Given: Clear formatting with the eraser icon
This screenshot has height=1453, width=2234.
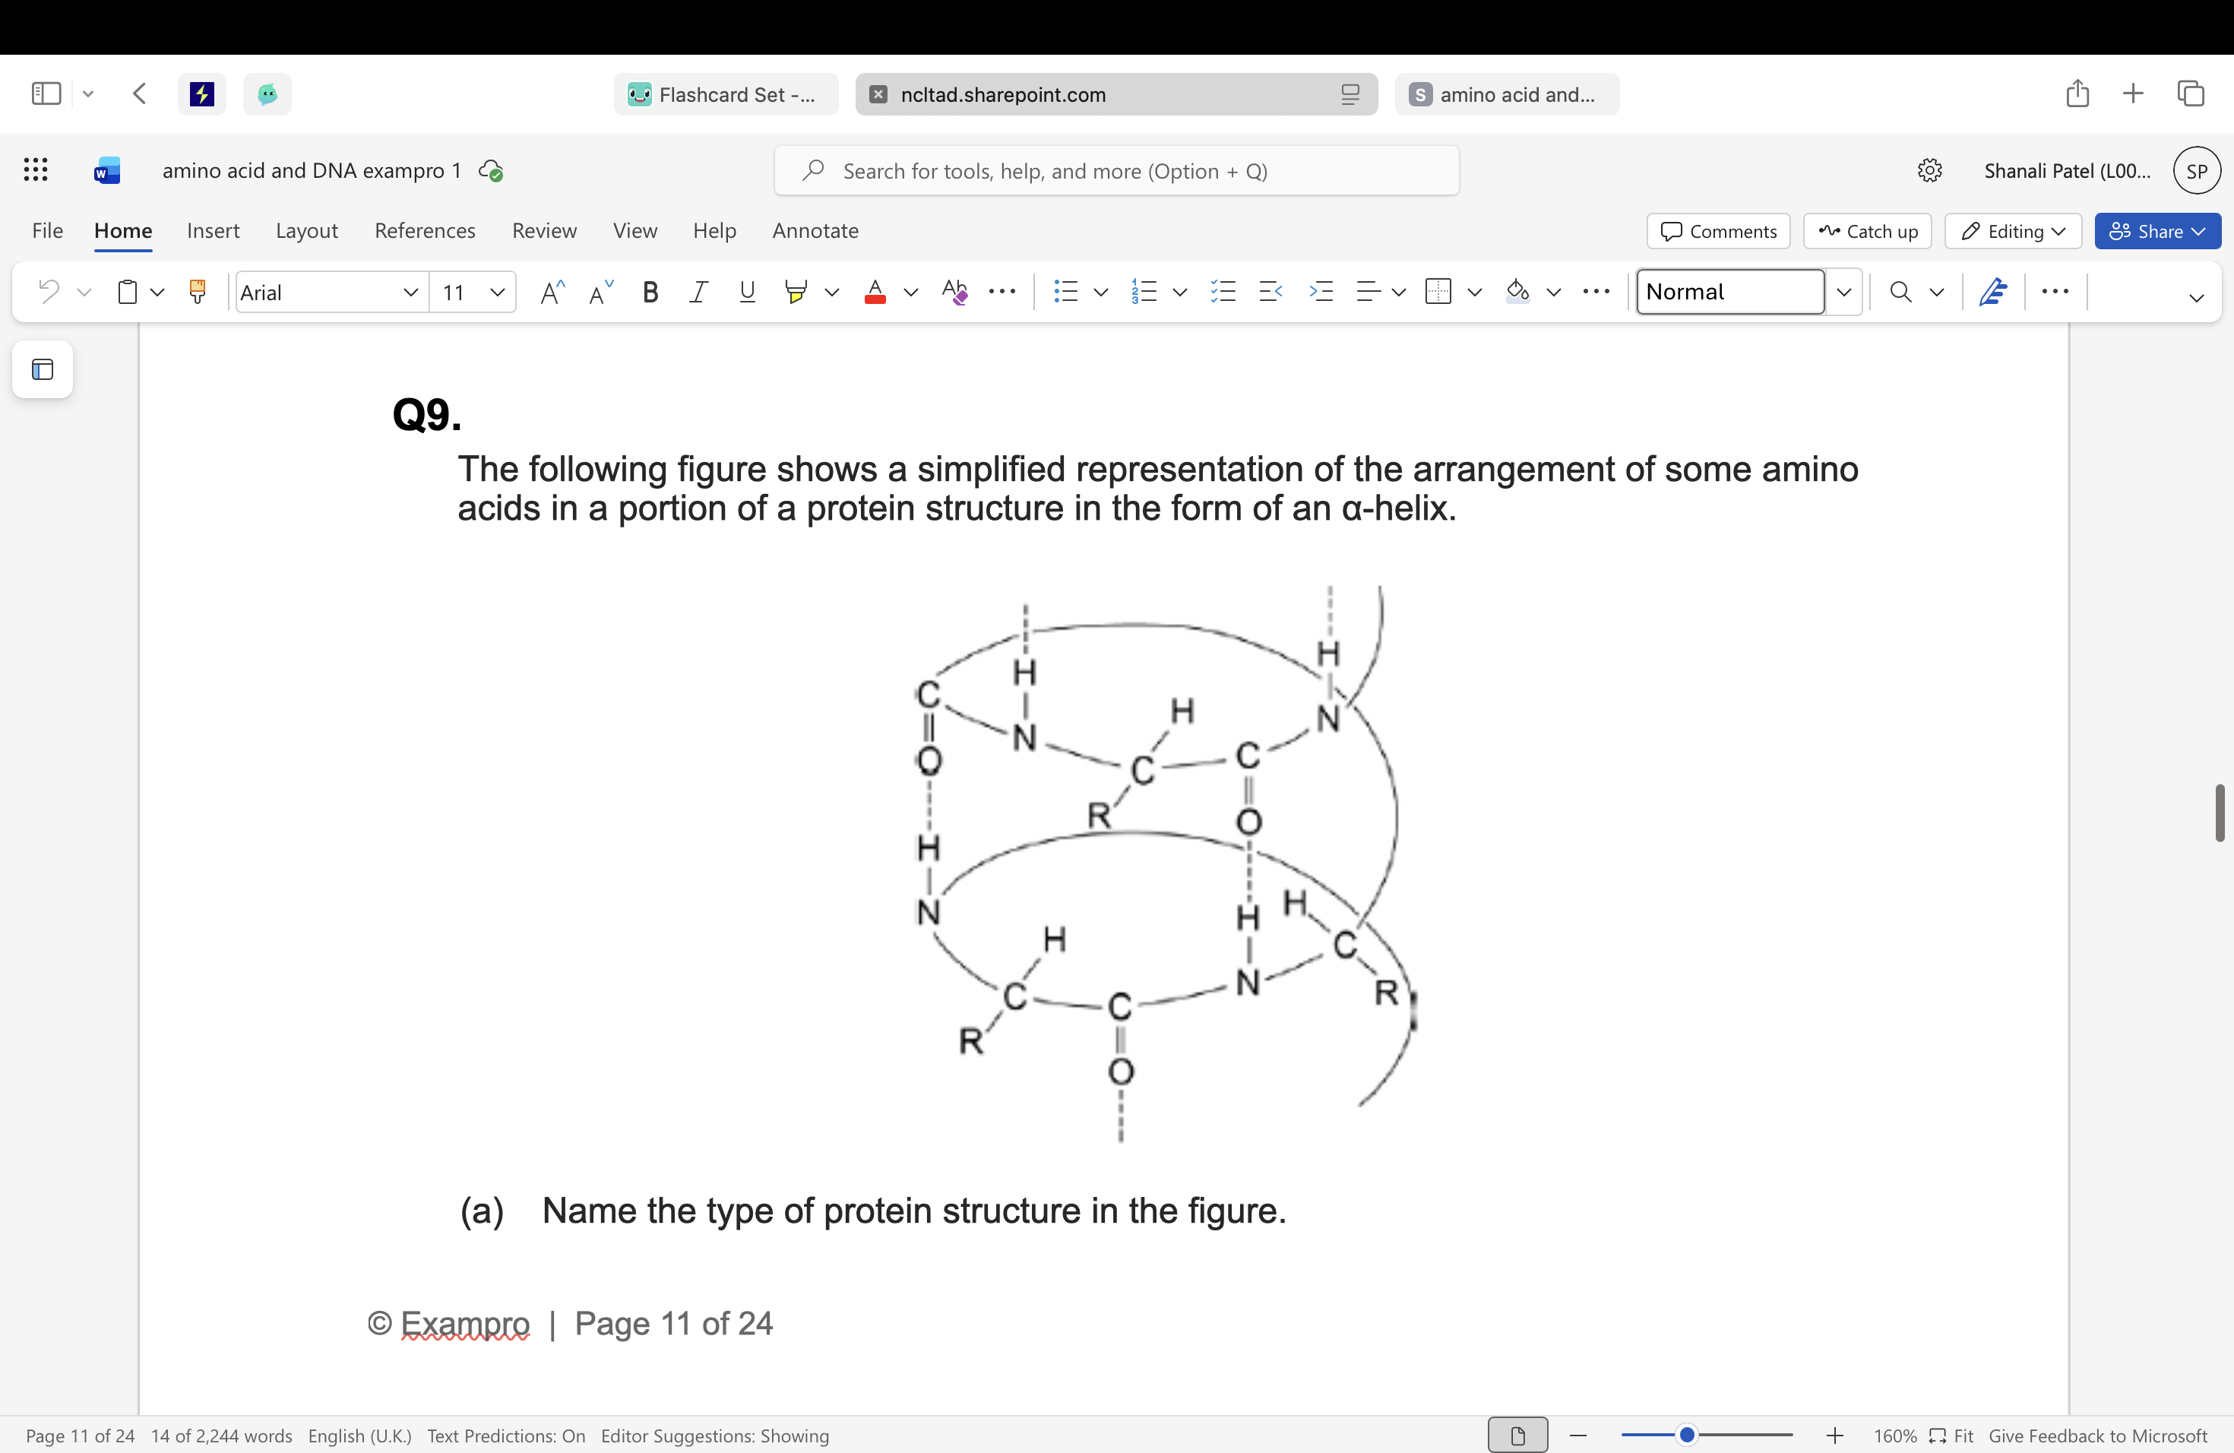Looking at the screenshot, I should [954, 292].
